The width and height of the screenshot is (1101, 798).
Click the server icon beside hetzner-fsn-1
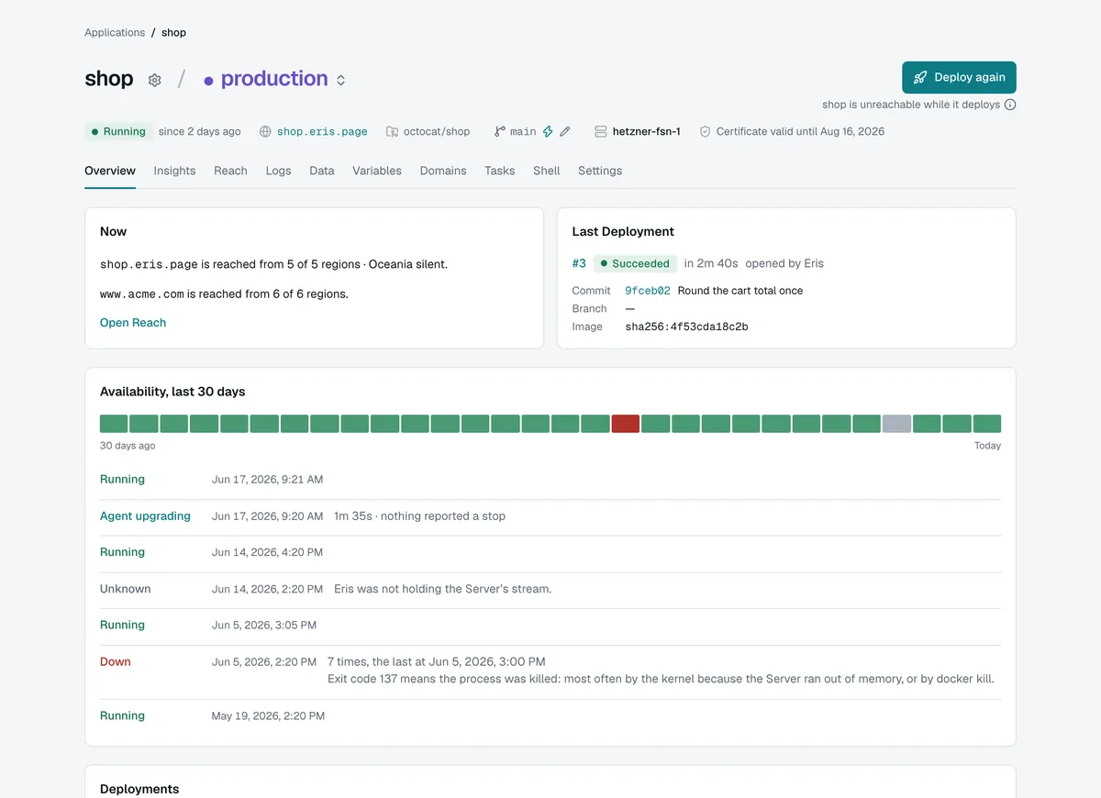click(x=601, y=131)
